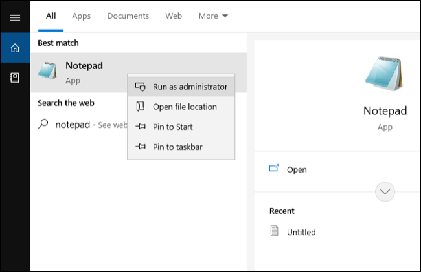Select the Home icon in sidebar
421x272 pixels.
tap(15, 48)
